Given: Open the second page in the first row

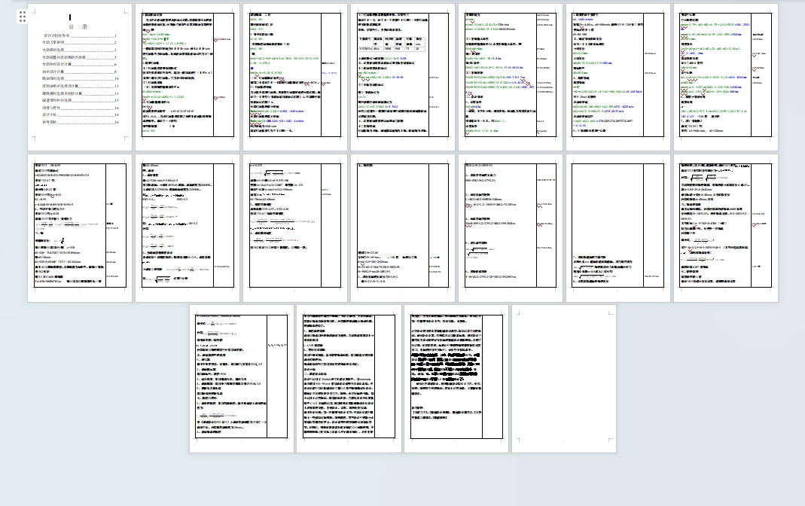Looking at the screenshot, I should (x=188, y=77).
